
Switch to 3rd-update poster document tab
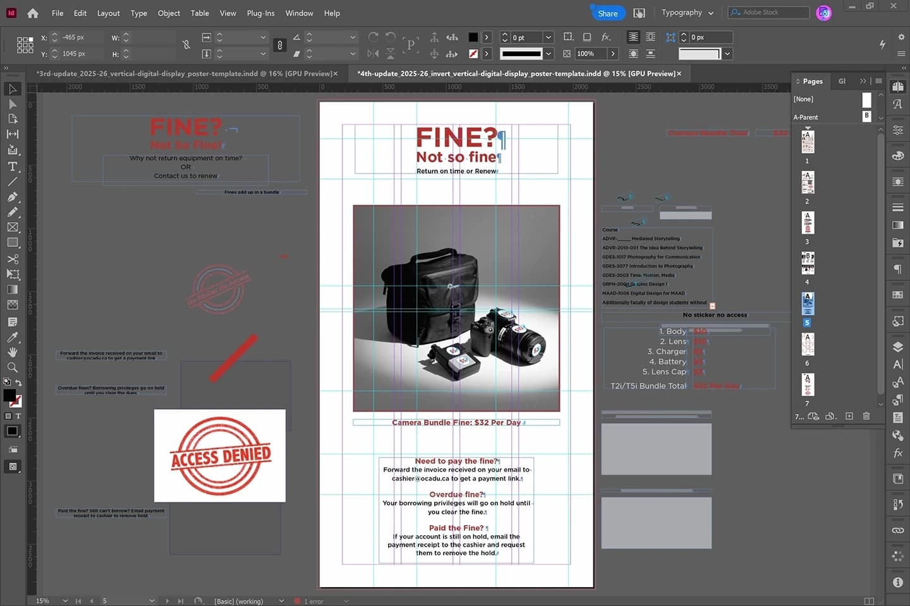pos(184,74)
